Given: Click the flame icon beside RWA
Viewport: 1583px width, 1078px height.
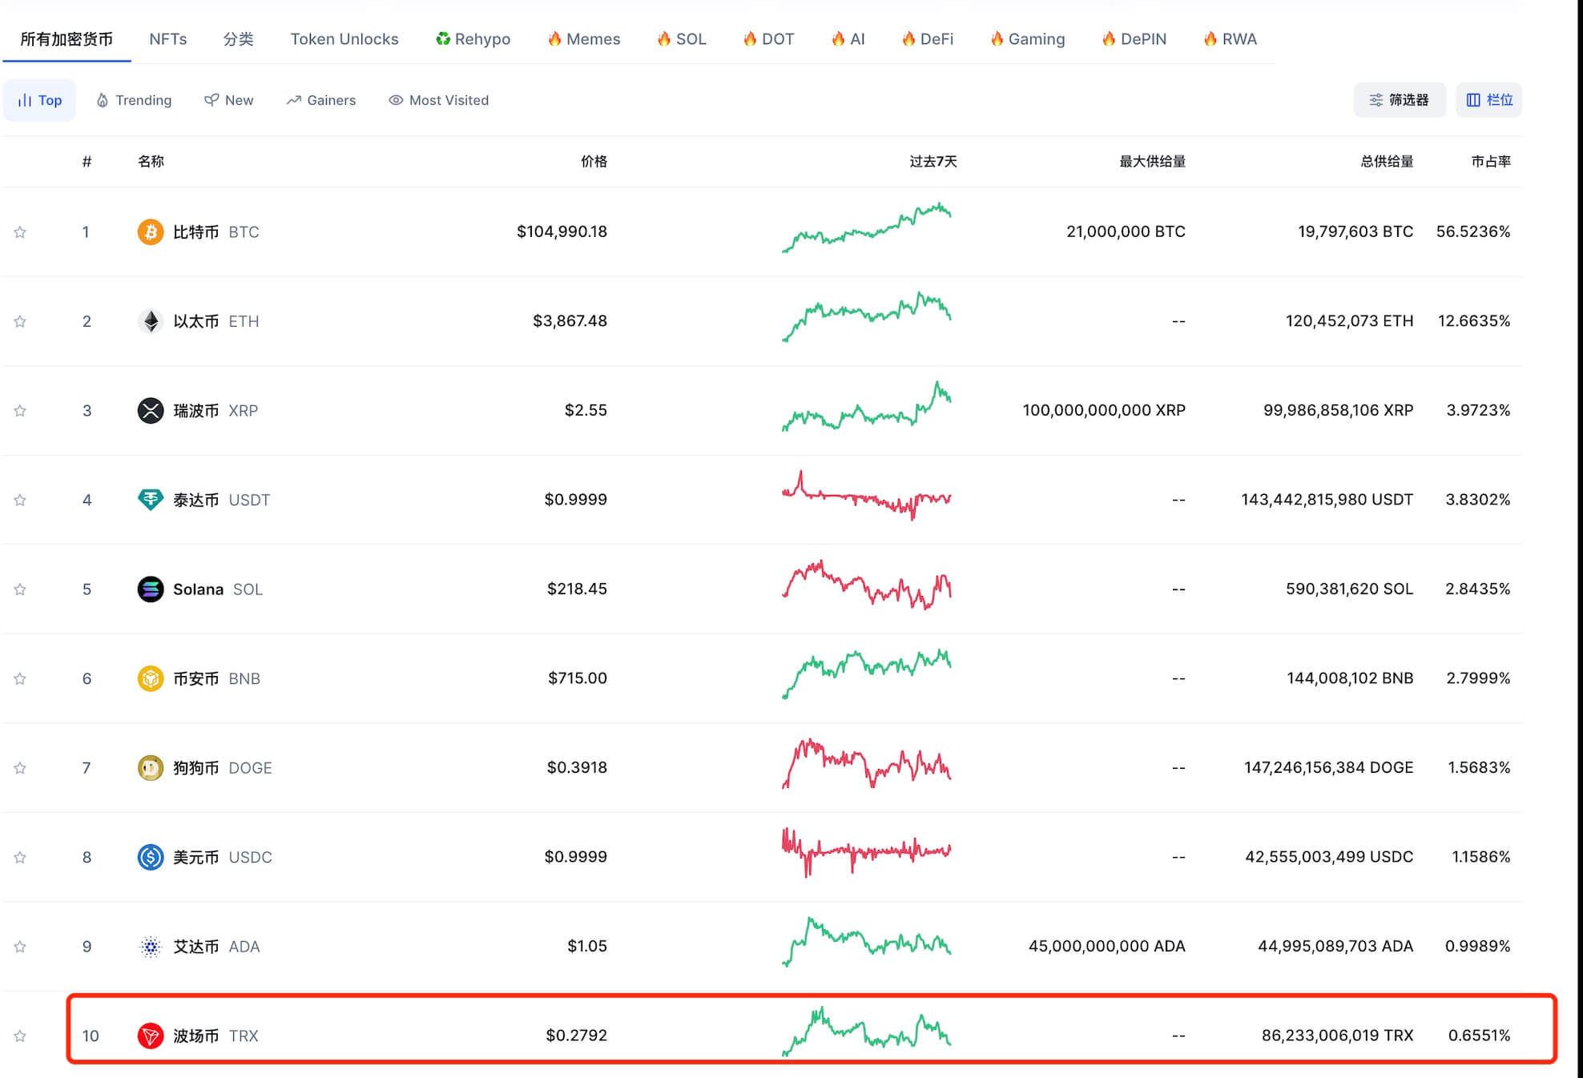Looking at the screenshot, I should (x=1210, y=38).
